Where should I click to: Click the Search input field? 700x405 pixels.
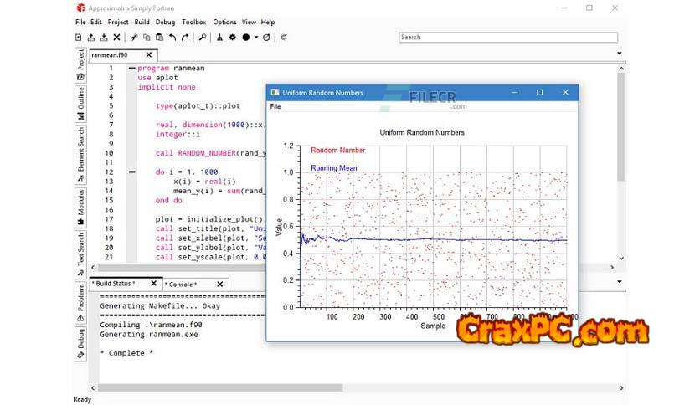(x=507, y=38)
